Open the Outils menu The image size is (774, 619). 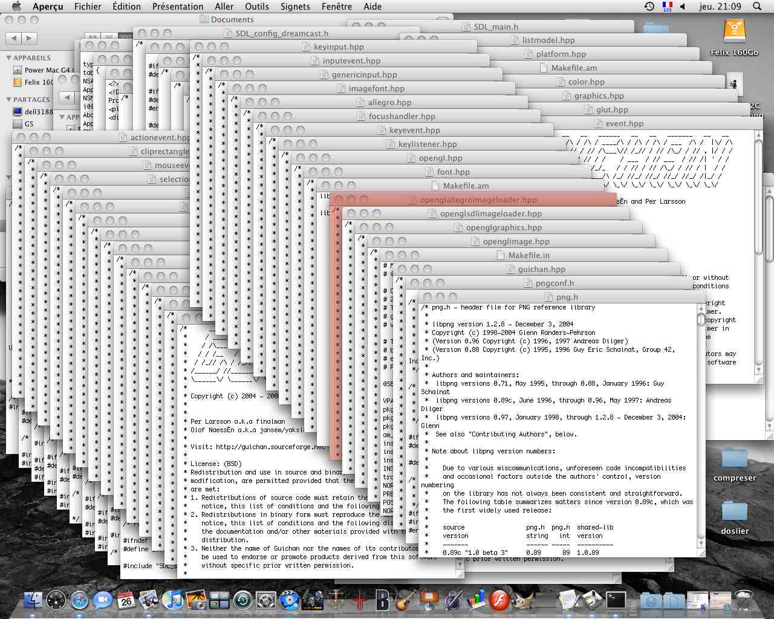(x=257, y=7)
